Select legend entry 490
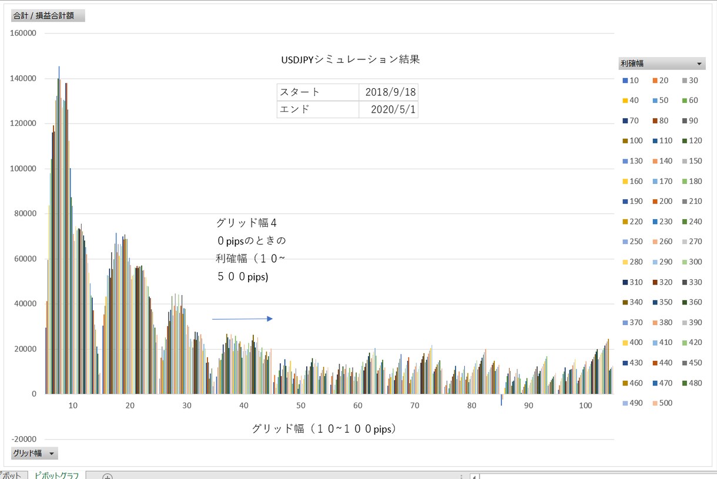 coord(633,403)
